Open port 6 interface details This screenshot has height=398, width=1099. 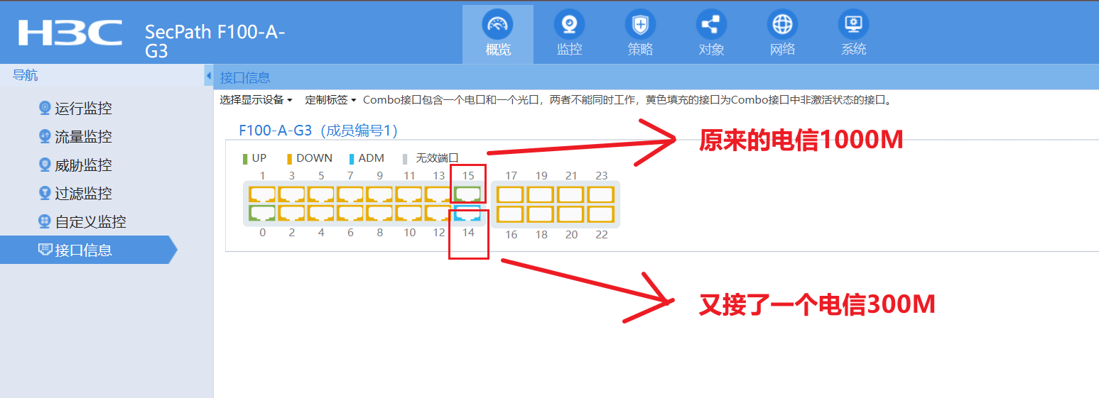(x=350, y=213)
